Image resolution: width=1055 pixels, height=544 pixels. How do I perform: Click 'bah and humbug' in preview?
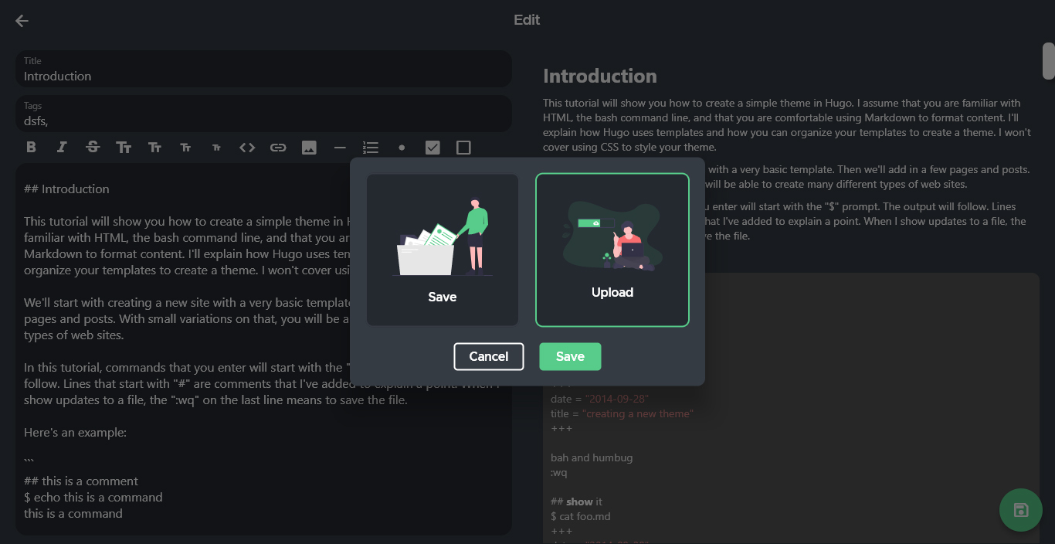pyautogui.click(x=592, y=457)
